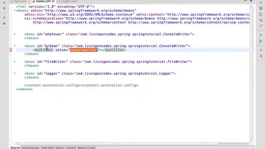Image resolution: width=265 pixels, height=149 pixels.
Task: Click the id value "mrbean"
Action: pos(51,46)
